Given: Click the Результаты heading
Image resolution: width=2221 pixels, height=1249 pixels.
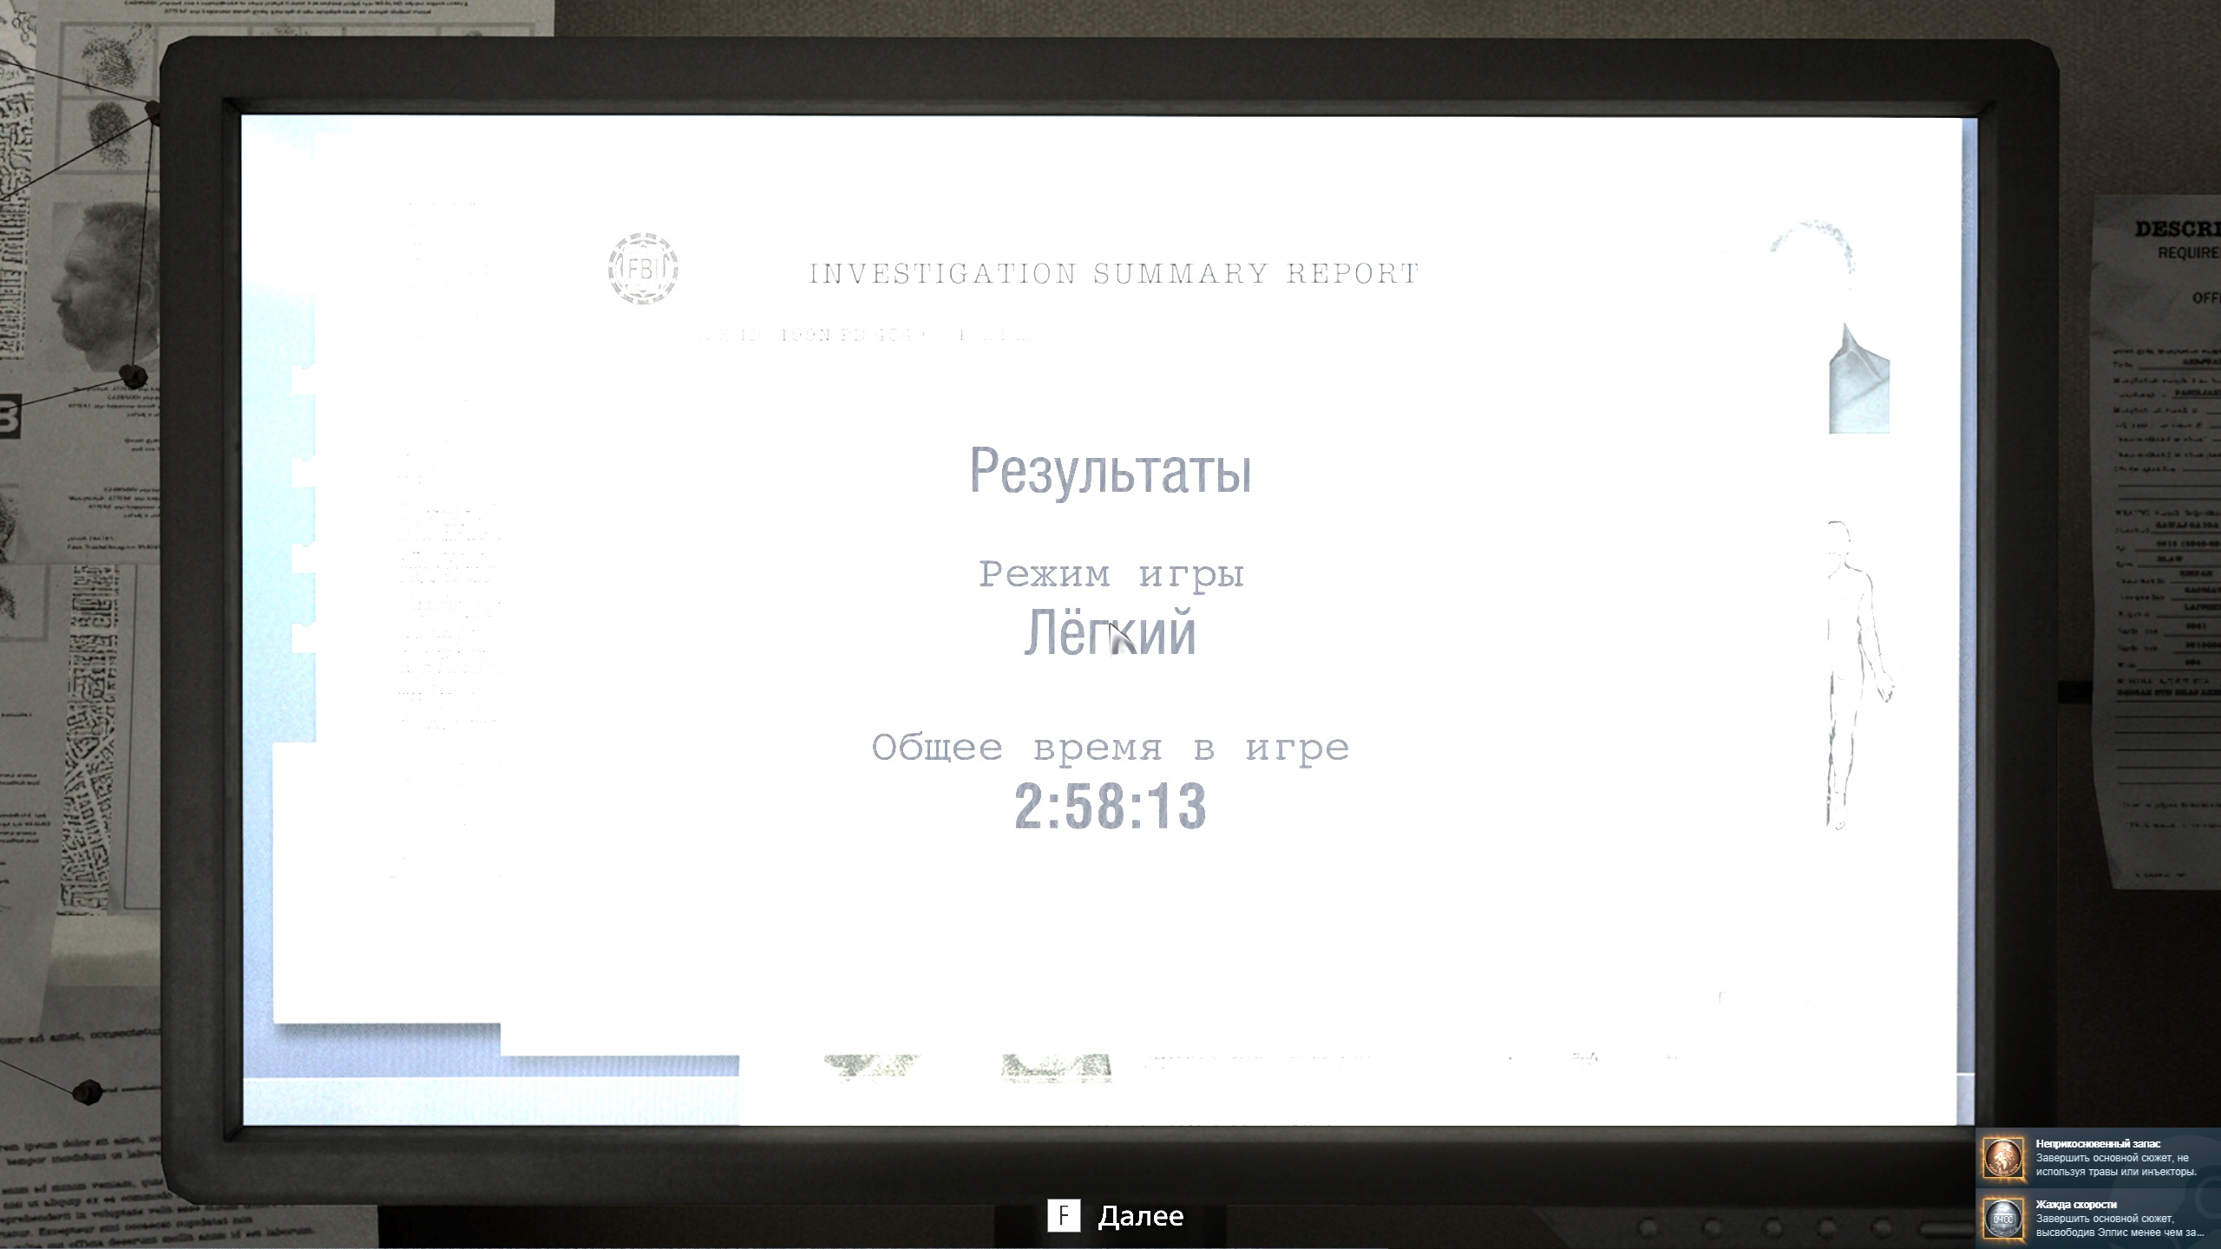Looking at the screenshot, I should pos(1110,471).
